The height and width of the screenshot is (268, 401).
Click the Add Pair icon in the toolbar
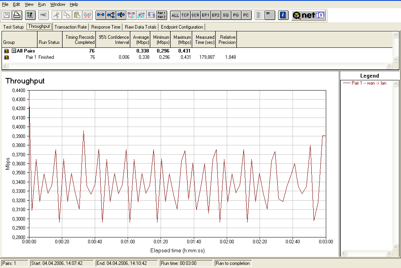(101, 15)
